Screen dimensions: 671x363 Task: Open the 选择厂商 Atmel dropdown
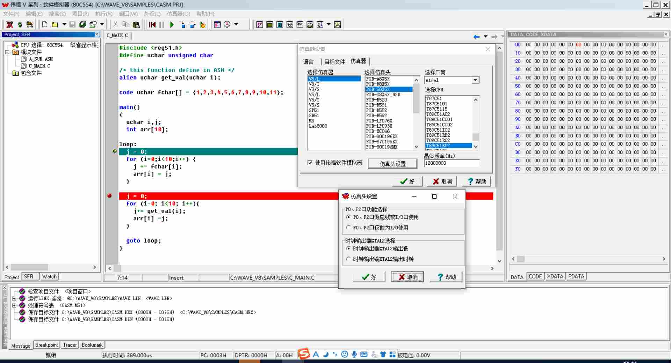pos(475,80)
